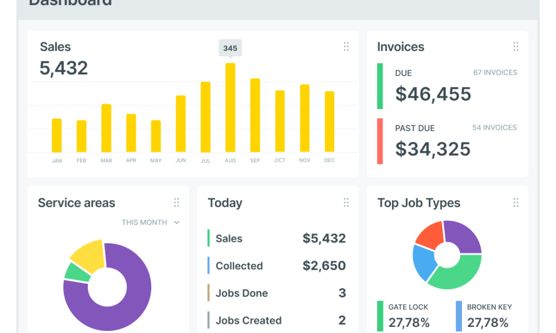Click the Top Job Types card handle
Image resolution: width=556 pixels, height=333 pixels.
coord(515,203)
